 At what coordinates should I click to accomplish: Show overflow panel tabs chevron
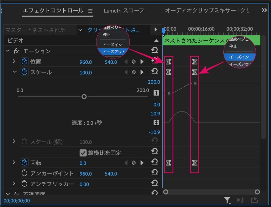tap(264, 10)
